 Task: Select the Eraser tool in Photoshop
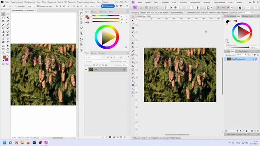click(3, 35)
